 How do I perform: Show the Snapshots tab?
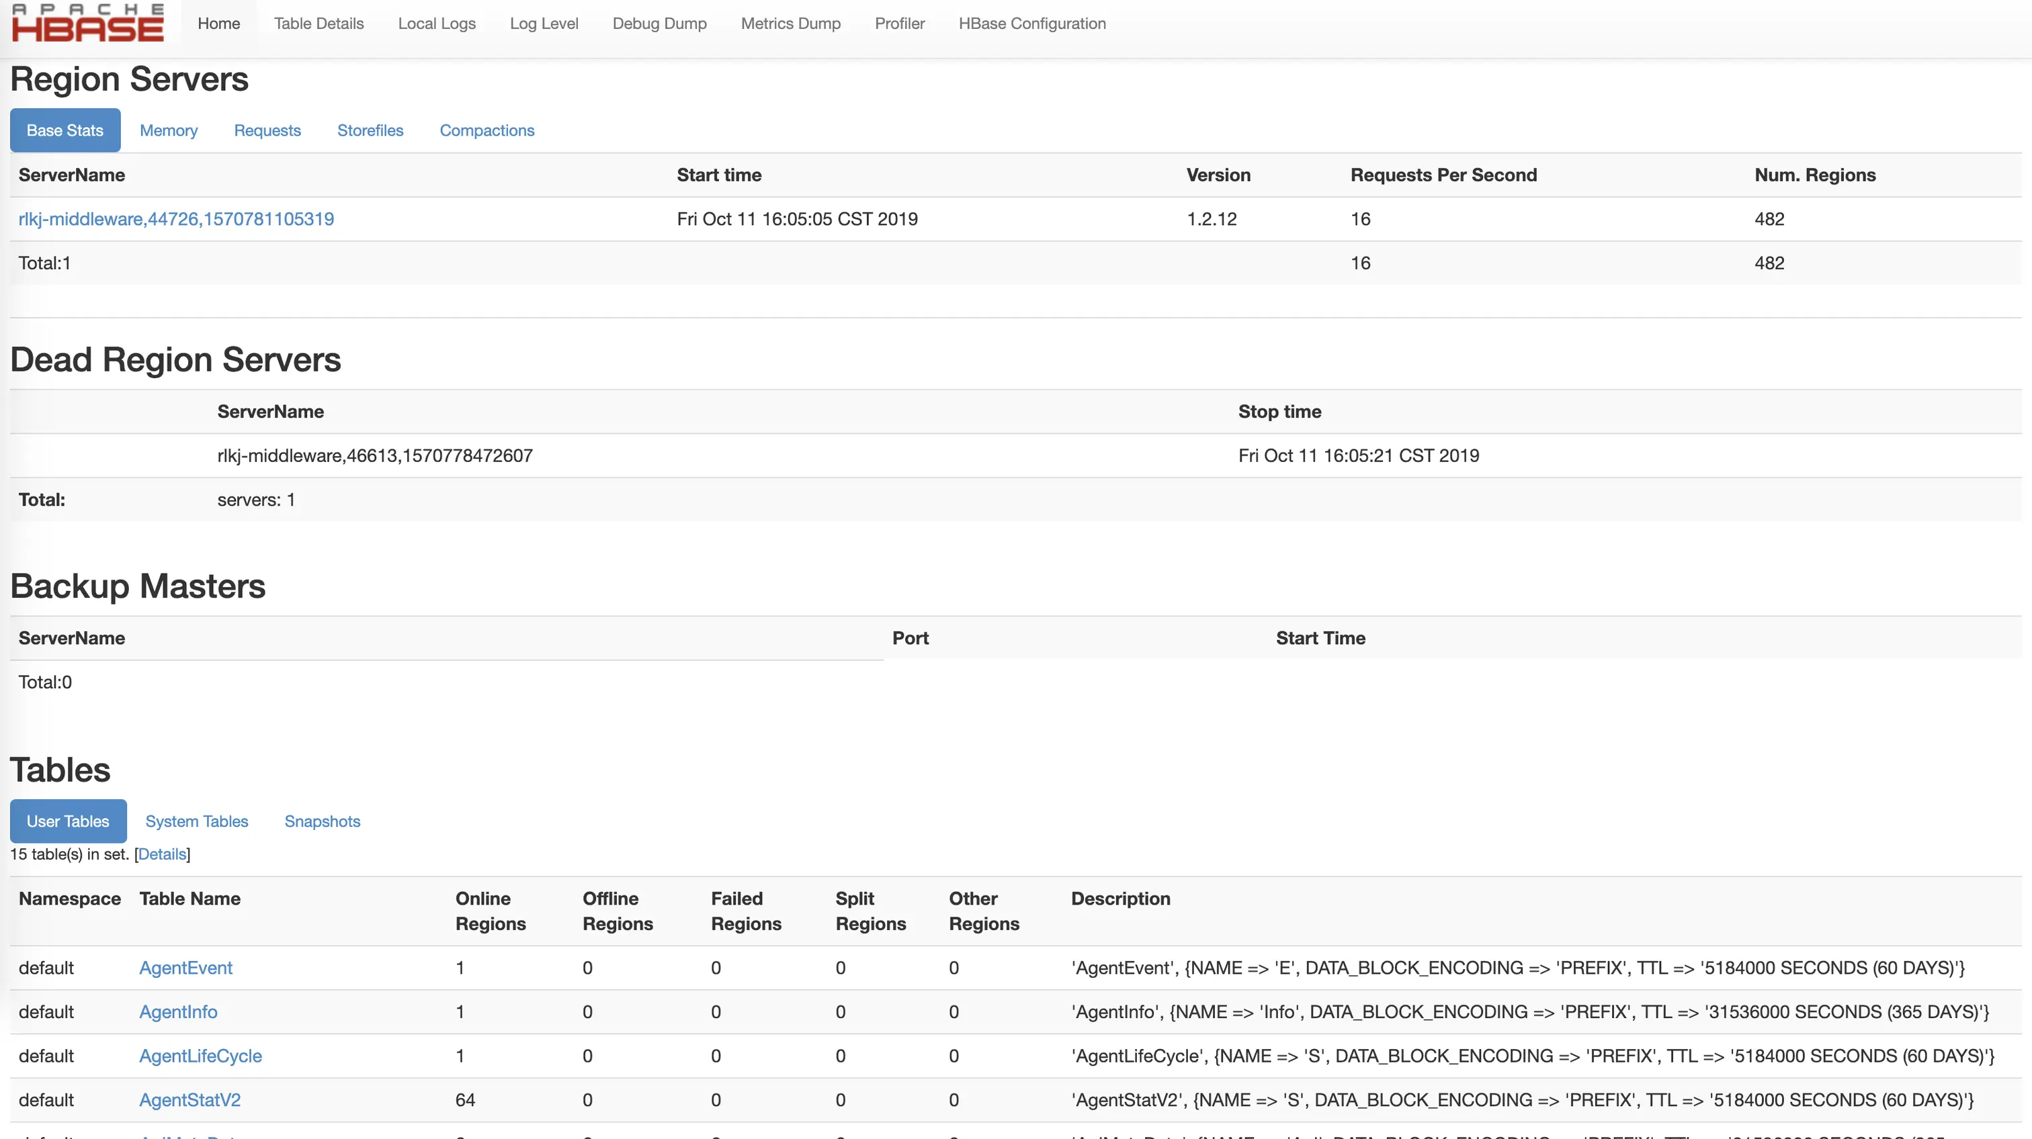[x=322, y=821]
